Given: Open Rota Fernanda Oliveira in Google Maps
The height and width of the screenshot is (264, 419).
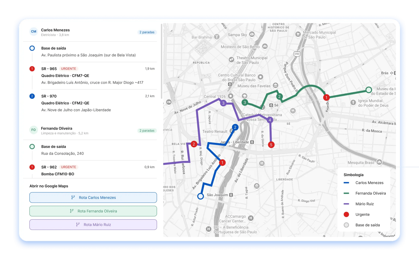Looking at the screenshot, I should [93, 211].
